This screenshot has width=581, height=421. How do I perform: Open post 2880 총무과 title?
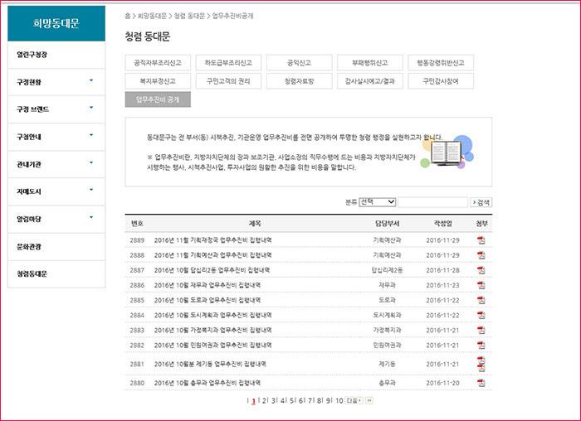(207, 383)
